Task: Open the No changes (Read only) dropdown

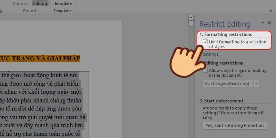Action: click(256, 83)
